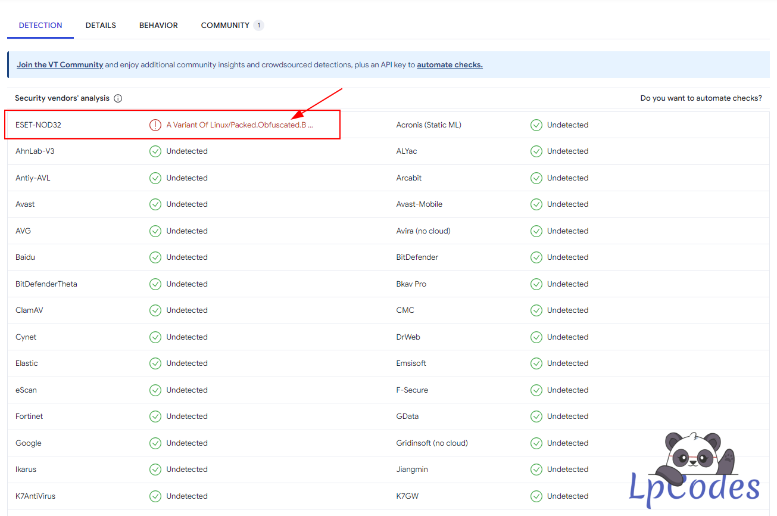The image size is (777, 516).
Task: Click the Undetected status for Avast-Mobile
Action: [567, 204]
